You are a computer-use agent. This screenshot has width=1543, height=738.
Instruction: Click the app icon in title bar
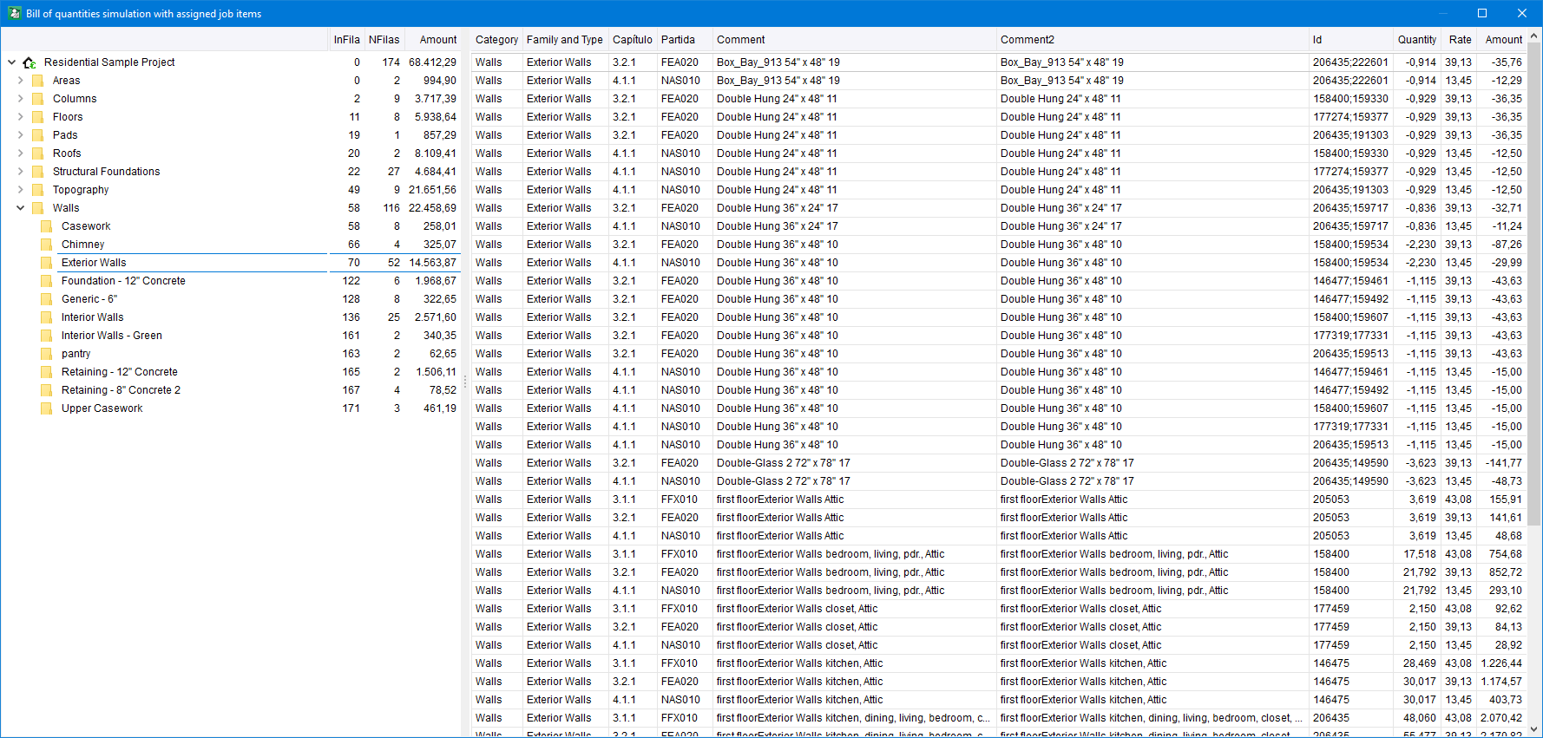pos(14,13)
